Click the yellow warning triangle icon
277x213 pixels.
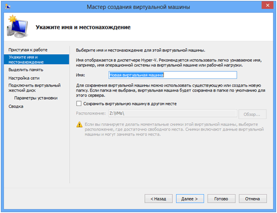coord(79,124)
